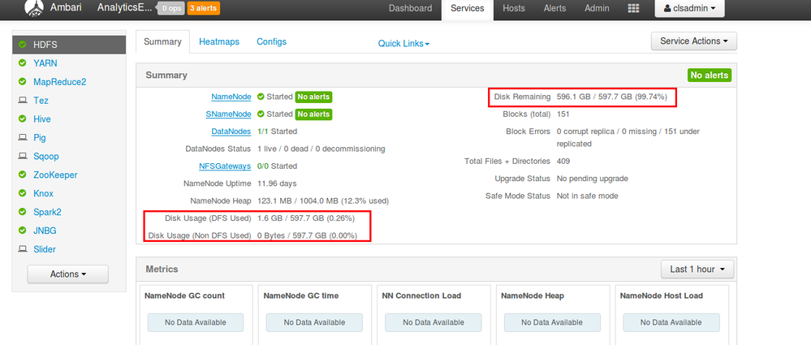Viewport: 811px width, 345px height.
Task: Open the apps grid view icon
Action: (x=633, y=8)
